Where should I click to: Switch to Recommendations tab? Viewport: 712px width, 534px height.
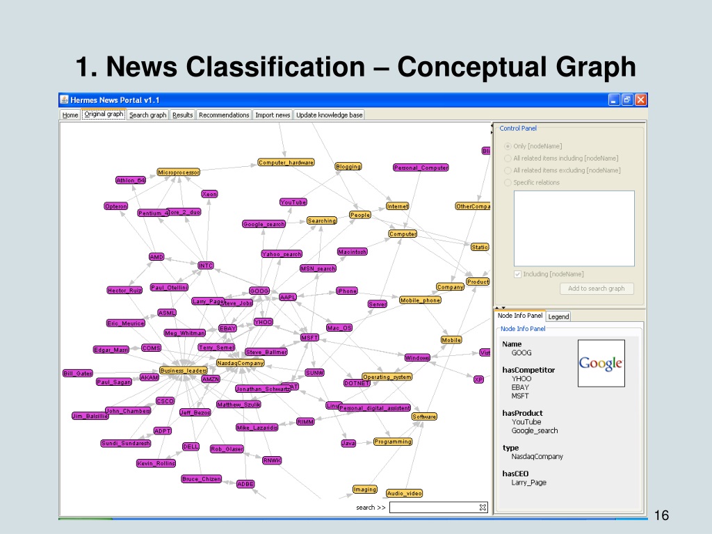click(224, 115)
